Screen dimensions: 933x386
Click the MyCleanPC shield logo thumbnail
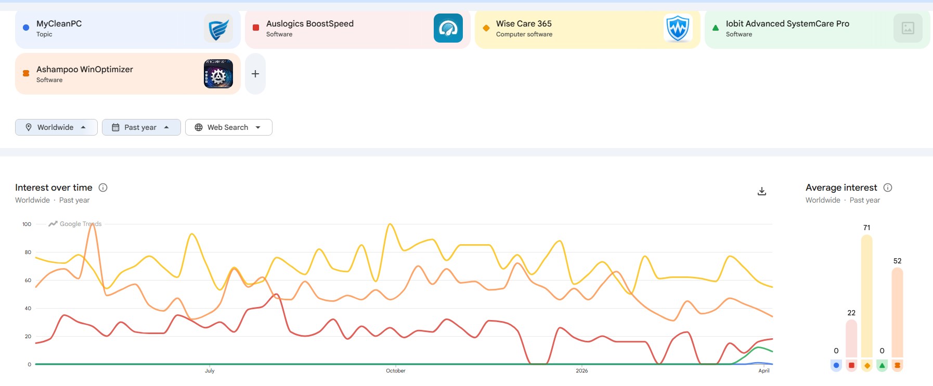[218, 28]
